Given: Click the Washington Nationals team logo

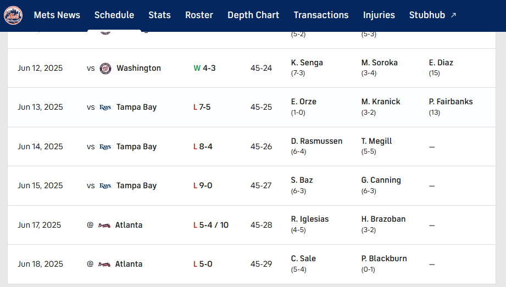Looking at the screenshot, I should pos(105,69).
